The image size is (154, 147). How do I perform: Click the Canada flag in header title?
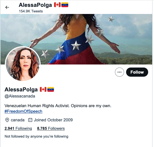[57, 5]
